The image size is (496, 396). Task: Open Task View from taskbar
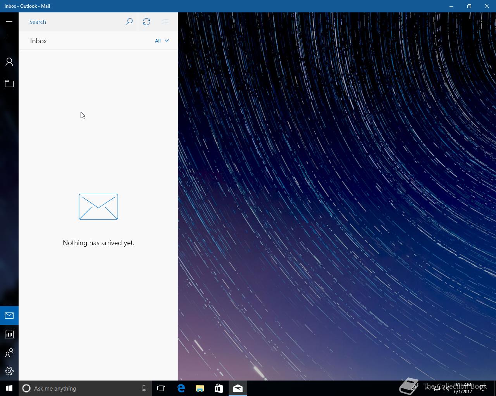click(161, 388)
